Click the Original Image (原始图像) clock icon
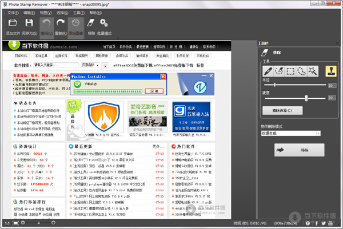This screenshot has width=343, height=229. [x=75, y=23]
